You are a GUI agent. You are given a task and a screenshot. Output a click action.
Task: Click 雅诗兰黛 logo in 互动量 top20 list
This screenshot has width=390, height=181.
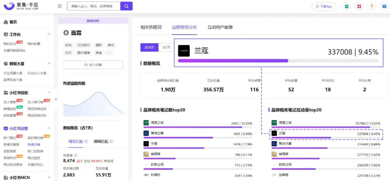point(274,144)
